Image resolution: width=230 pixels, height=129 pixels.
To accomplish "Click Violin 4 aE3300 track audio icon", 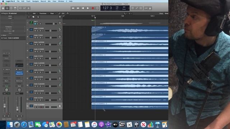I will 31,106.
